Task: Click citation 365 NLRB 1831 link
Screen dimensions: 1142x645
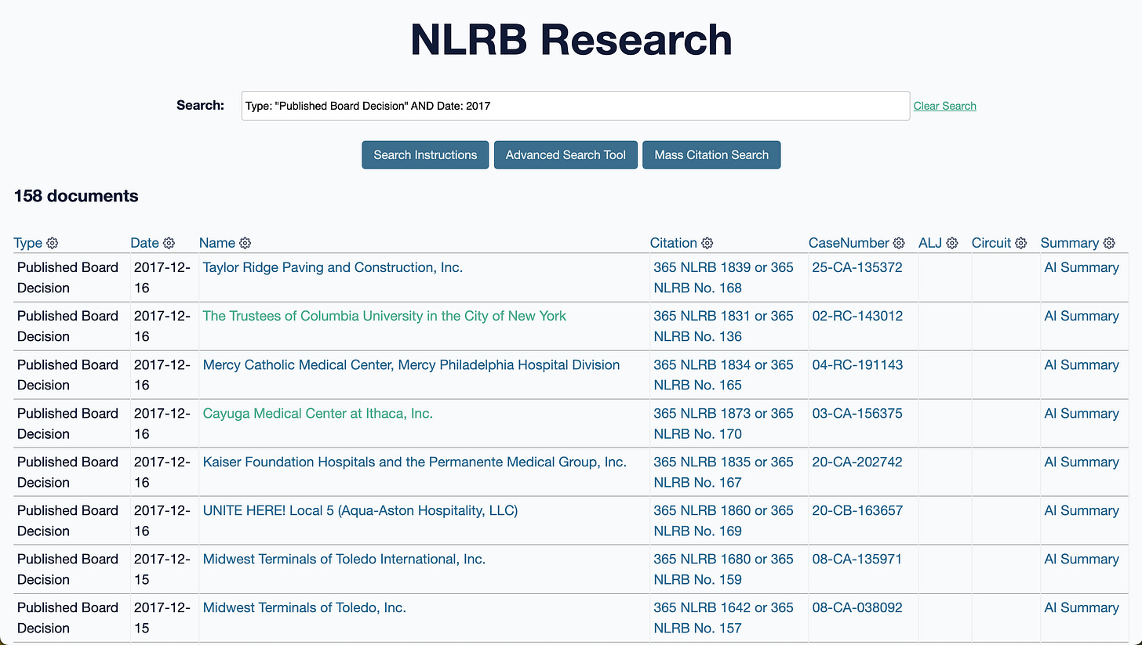Action: [723, 326]
